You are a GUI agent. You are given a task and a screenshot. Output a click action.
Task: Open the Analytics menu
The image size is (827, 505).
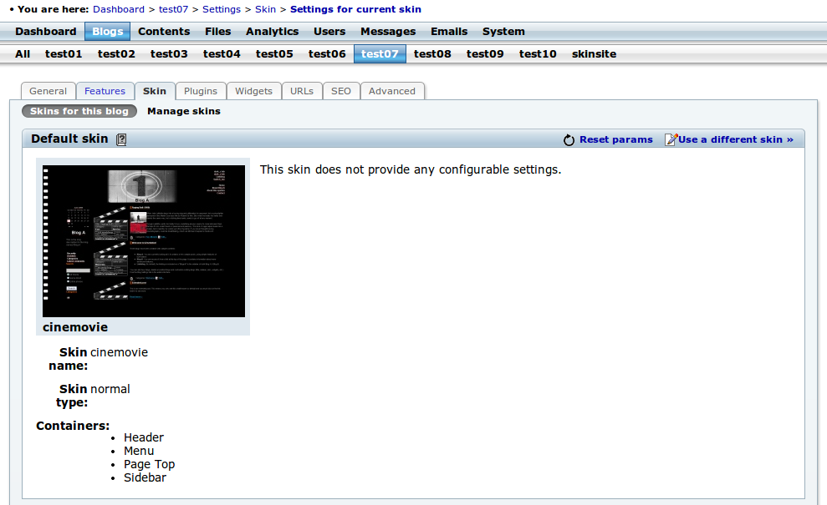click(272, 32)
